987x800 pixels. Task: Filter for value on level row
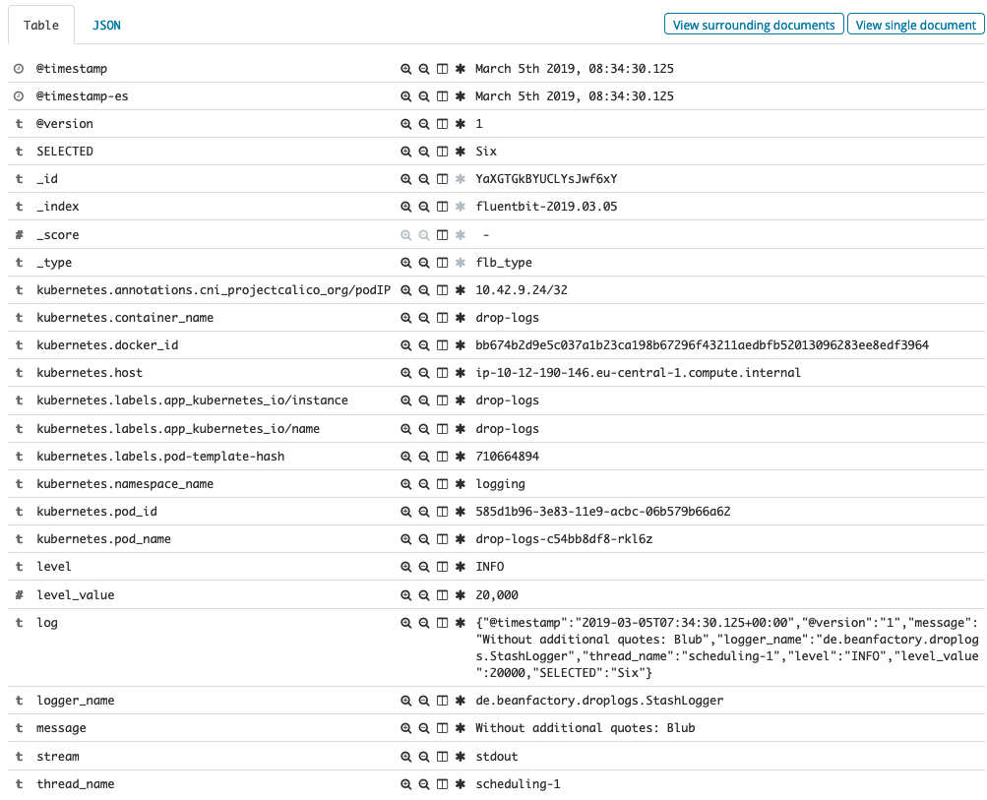pos(406,567)
